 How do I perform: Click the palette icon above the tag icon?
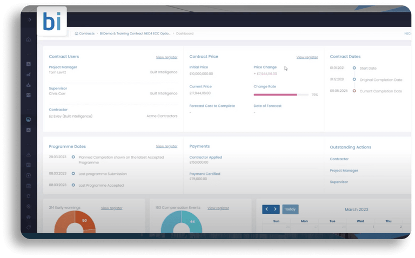pyautogui.click(x=29, y=217)
